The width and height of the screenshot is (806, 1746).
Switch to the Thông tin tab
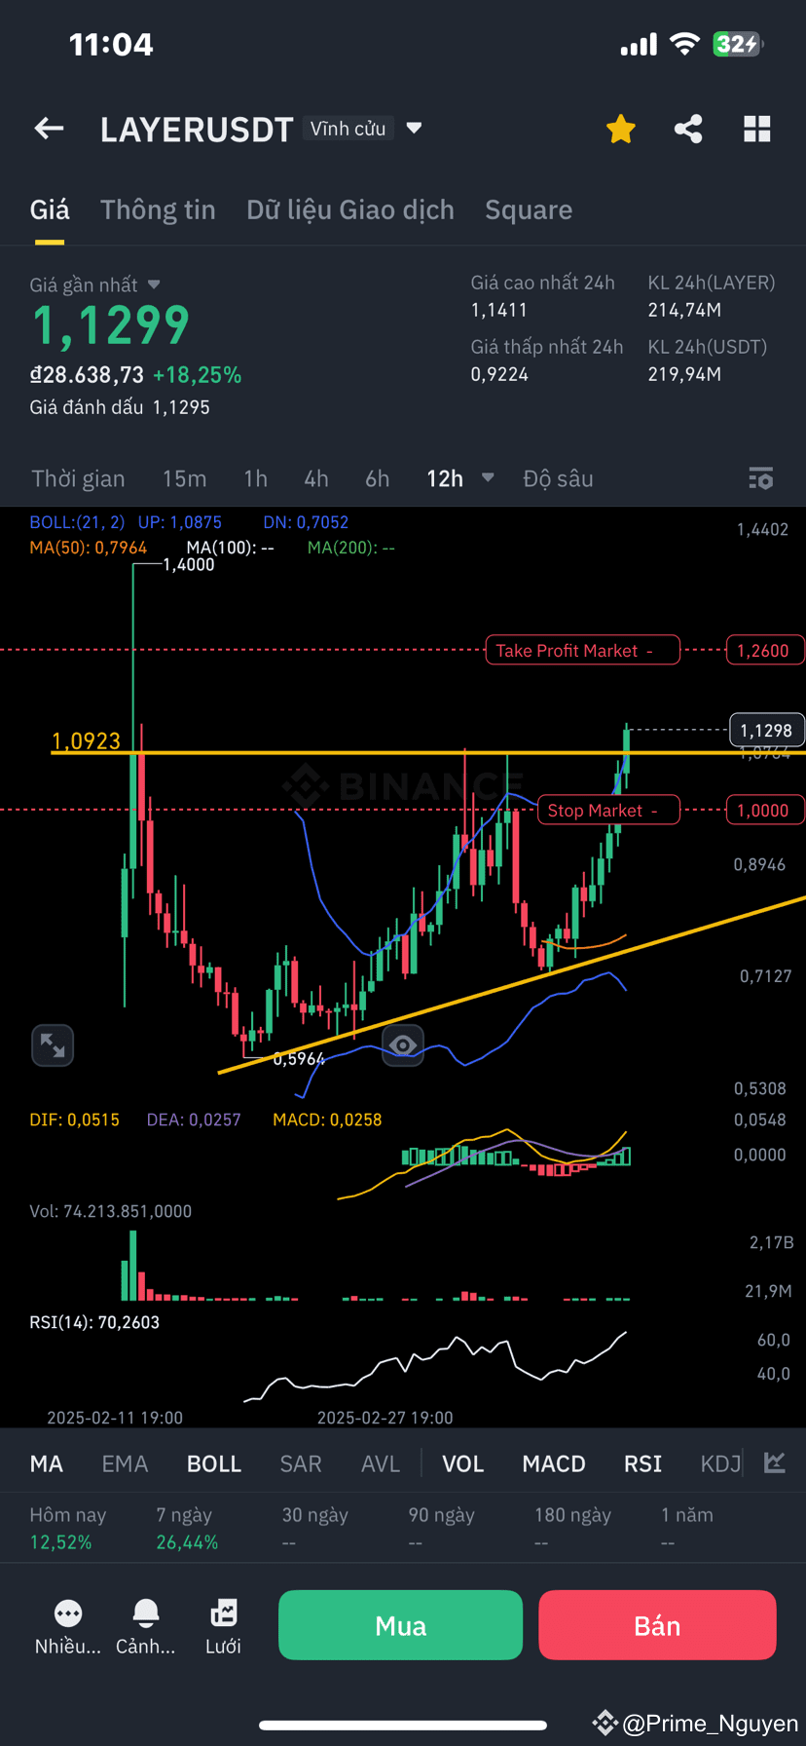click(158, 209)
